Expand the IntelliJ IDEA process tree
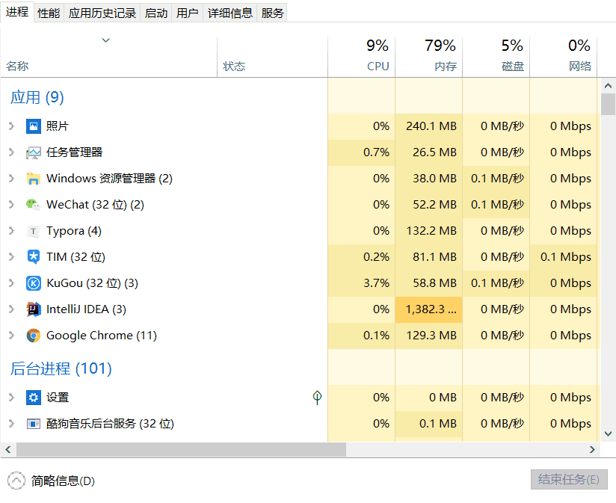 pyautogui.click(x=11, y=309)
